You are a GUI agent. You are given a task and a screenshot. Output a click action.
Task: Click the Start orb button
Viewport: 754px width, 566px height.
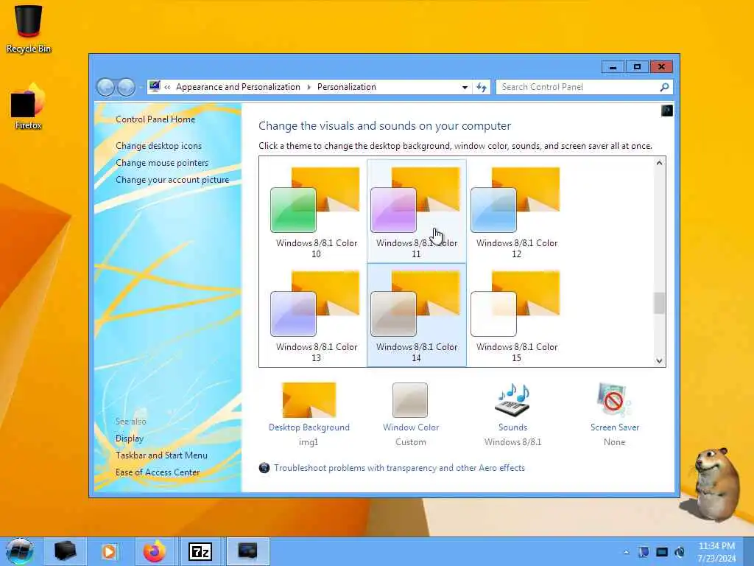[x=20, y=551]
